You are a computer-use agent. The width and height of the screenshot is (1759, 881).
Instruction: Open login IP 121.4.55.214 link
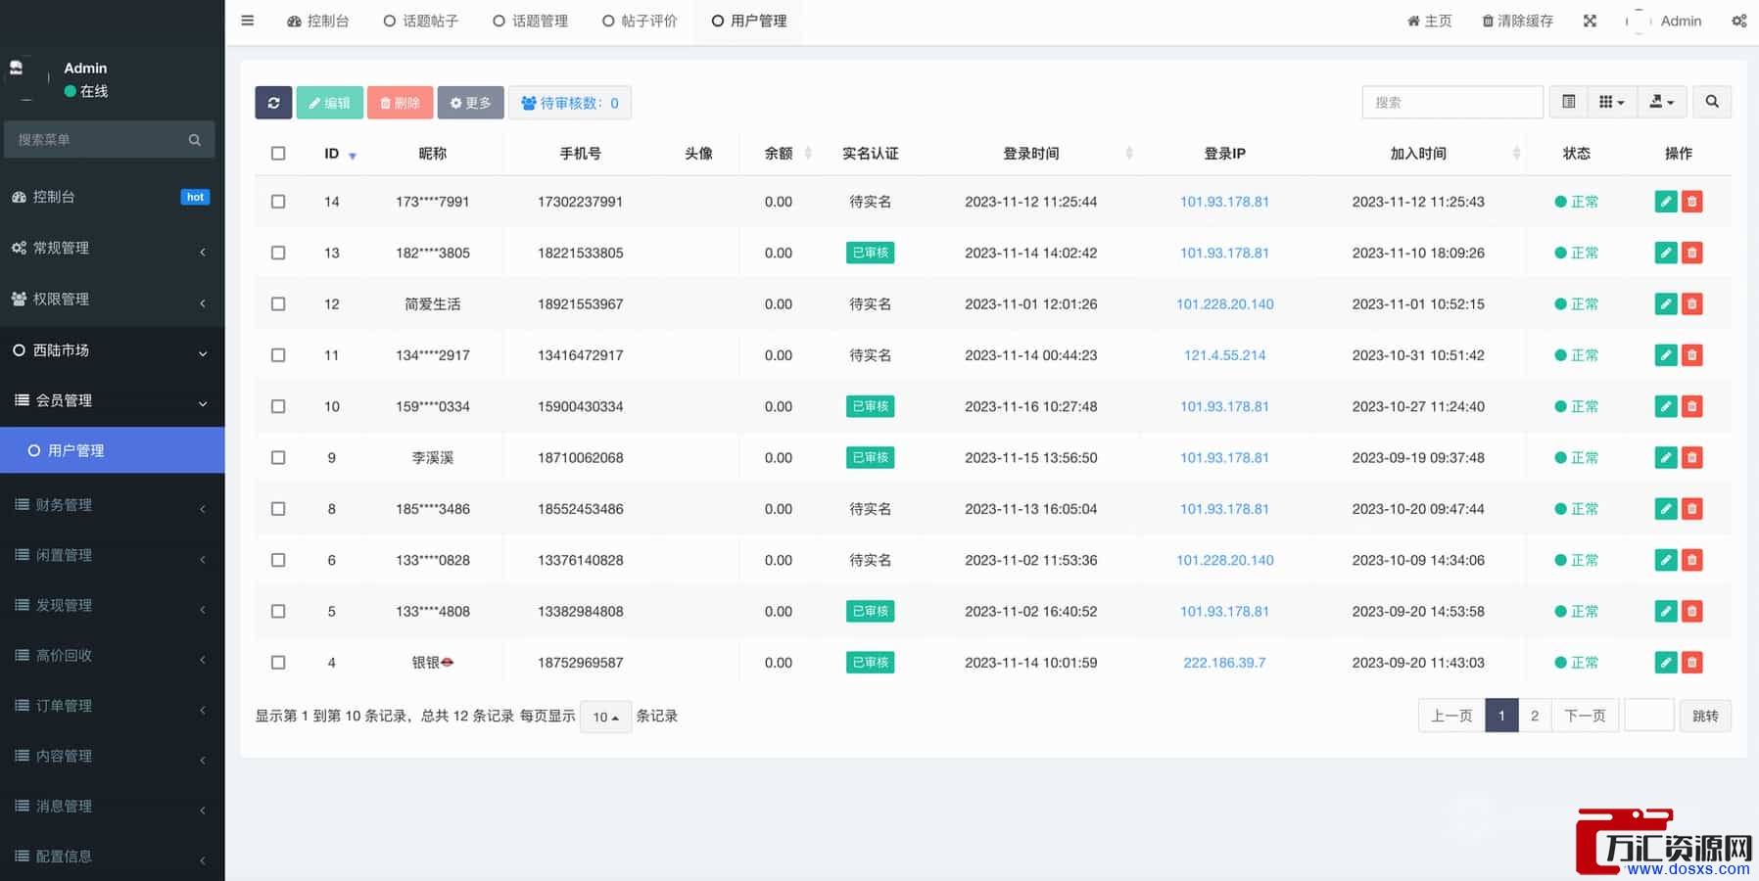click(x=1224, y=355)
